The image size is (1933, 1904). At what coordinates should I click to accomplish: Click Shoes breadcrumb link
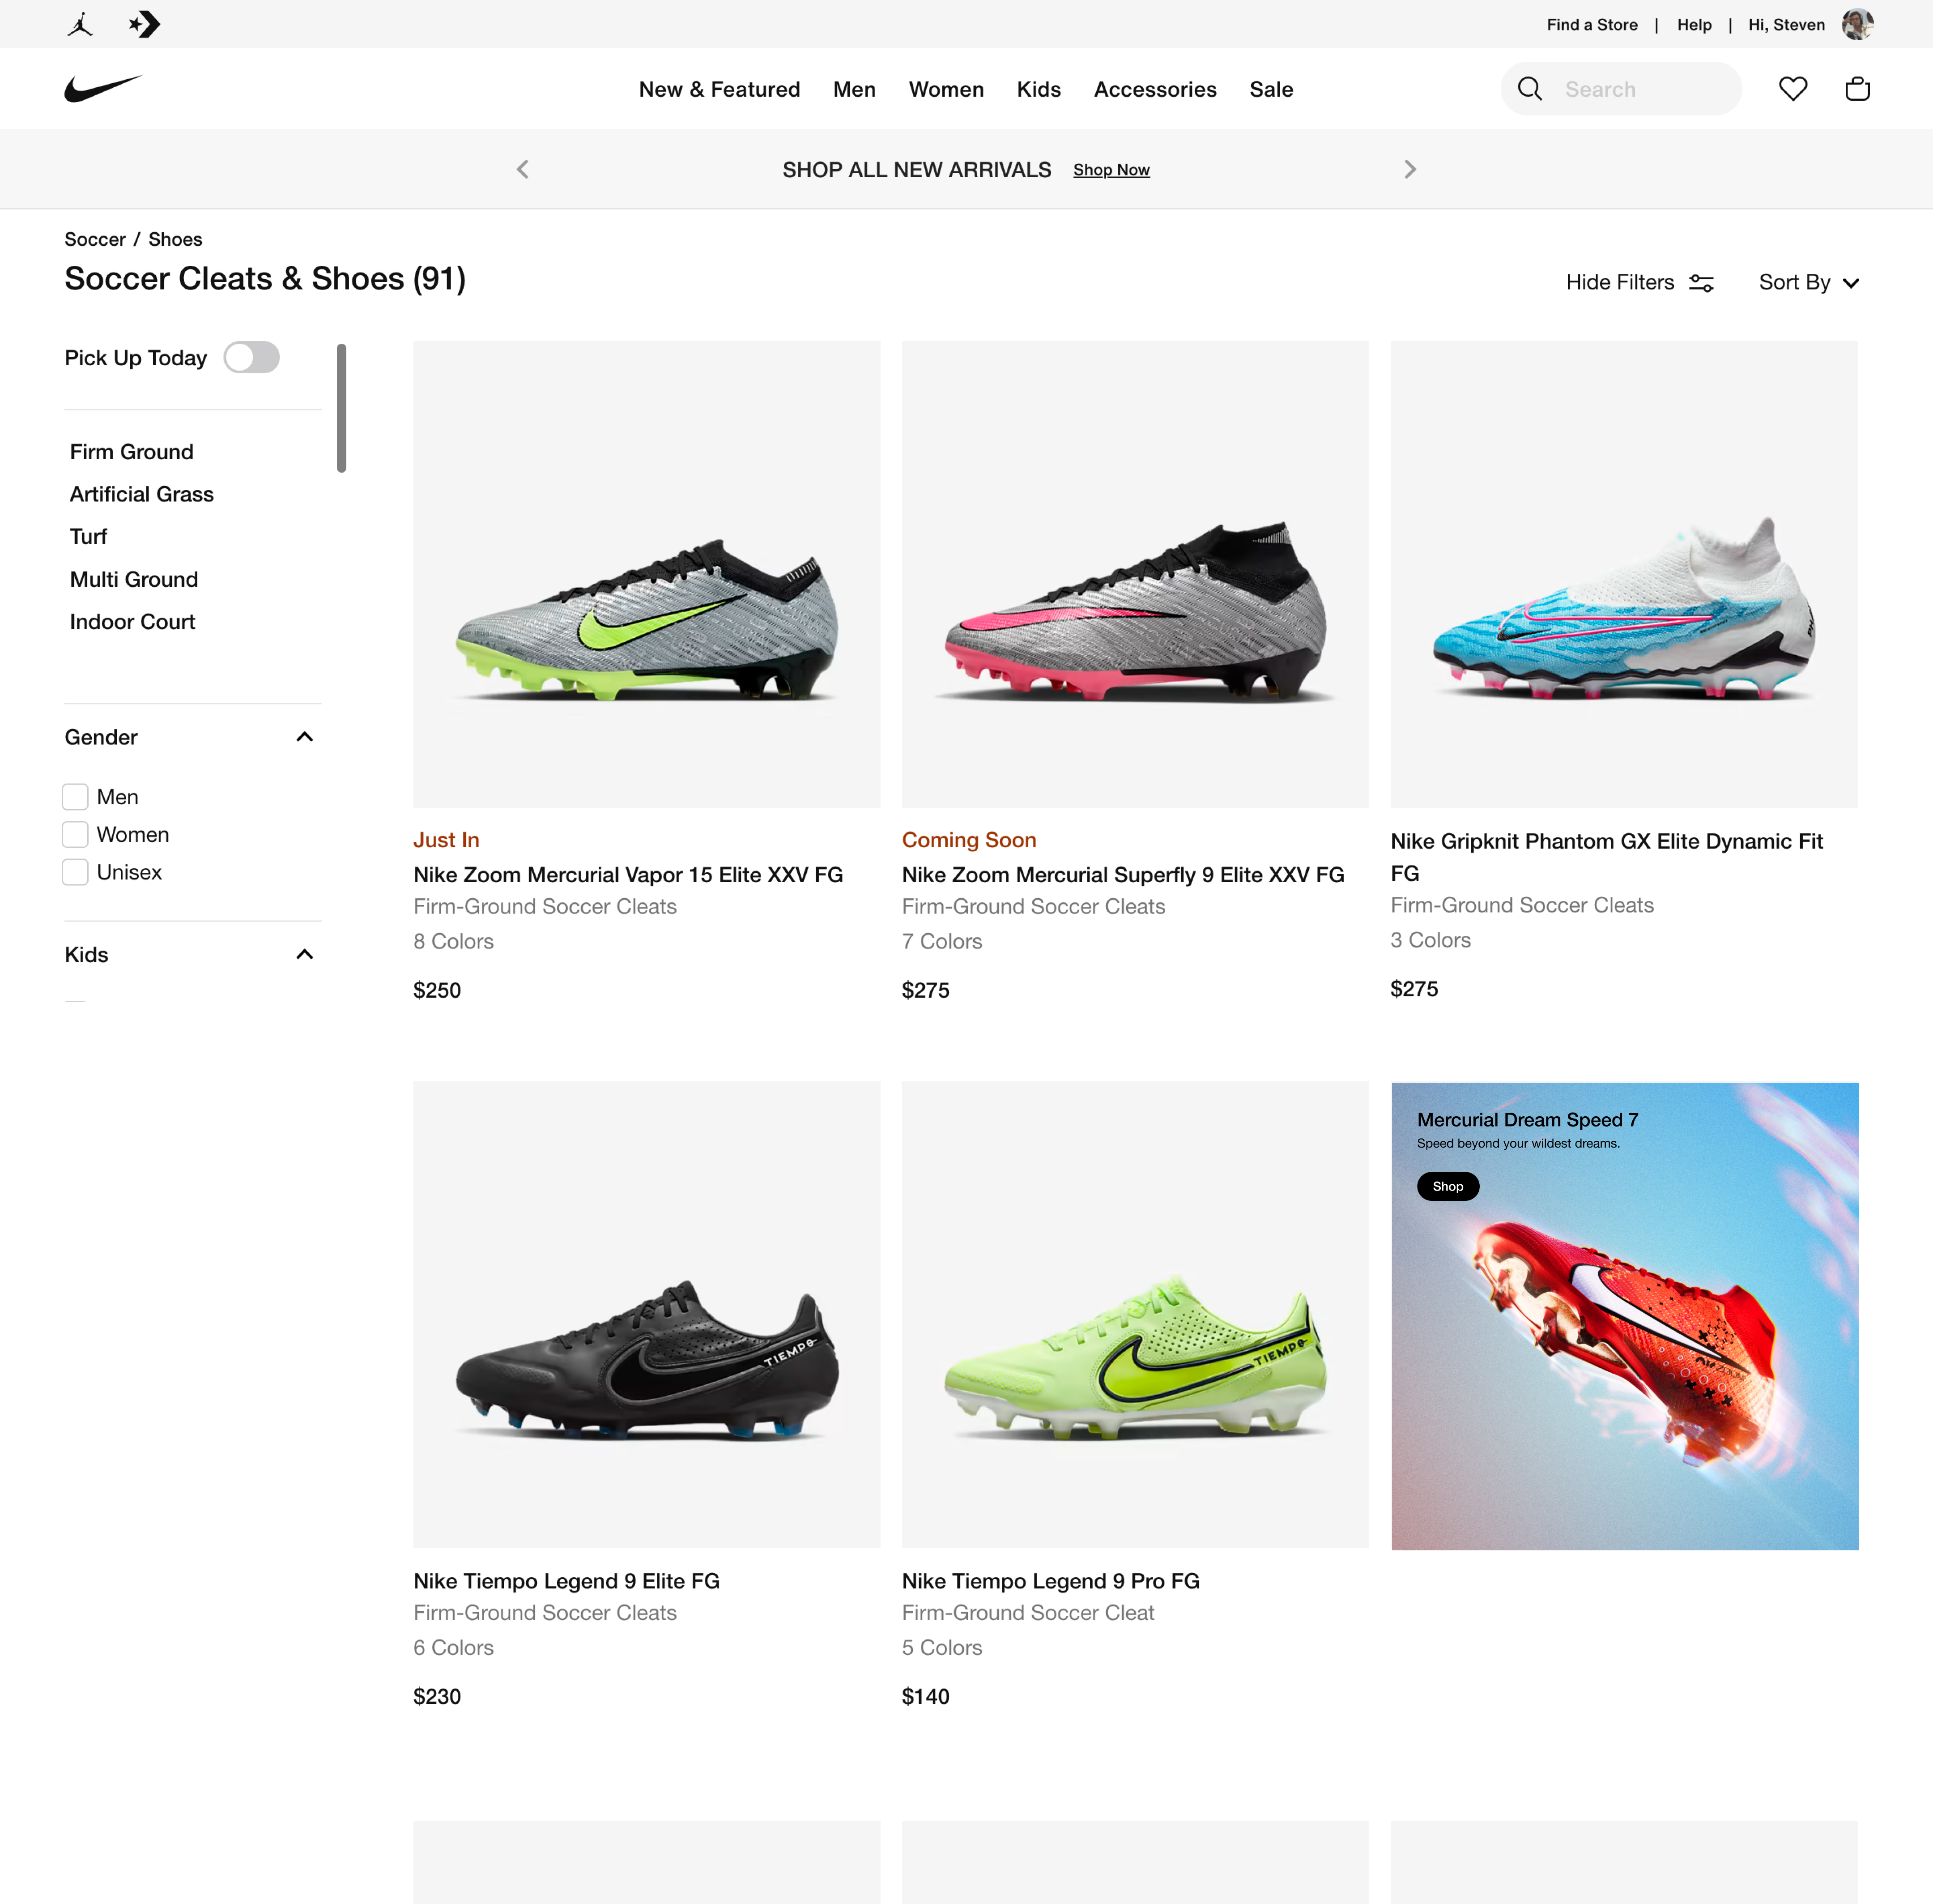pyautogui.click(x=175, y=239)
